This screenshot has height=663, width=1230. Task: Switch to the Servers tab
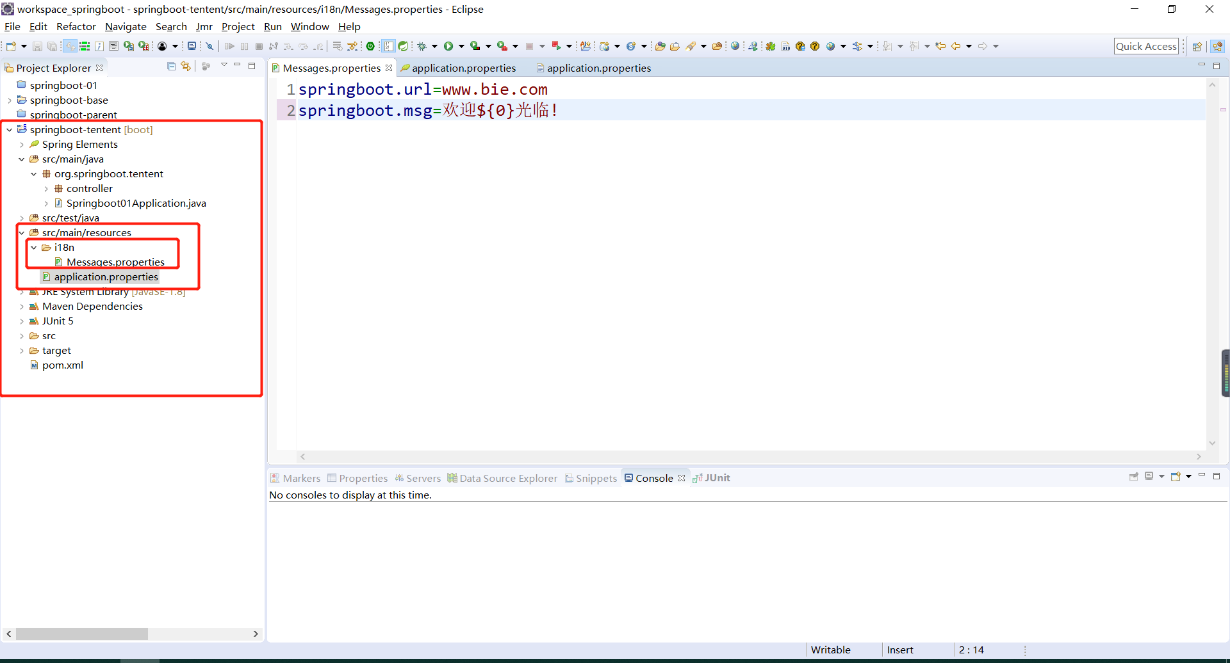pos(418,478)
